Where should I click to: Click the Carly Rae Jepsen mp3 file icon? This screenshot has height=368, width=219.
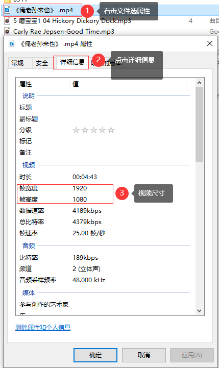point(8,32)
